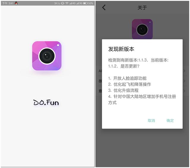Open the chevron on the 故 row
The height and width of the screenshot is (168, 190).
pos(184,81)
